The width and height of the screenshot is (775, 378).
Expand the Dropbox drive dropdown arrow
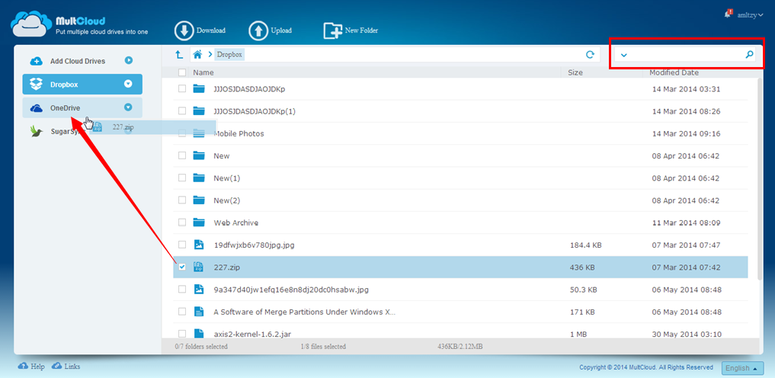[128, 85]
